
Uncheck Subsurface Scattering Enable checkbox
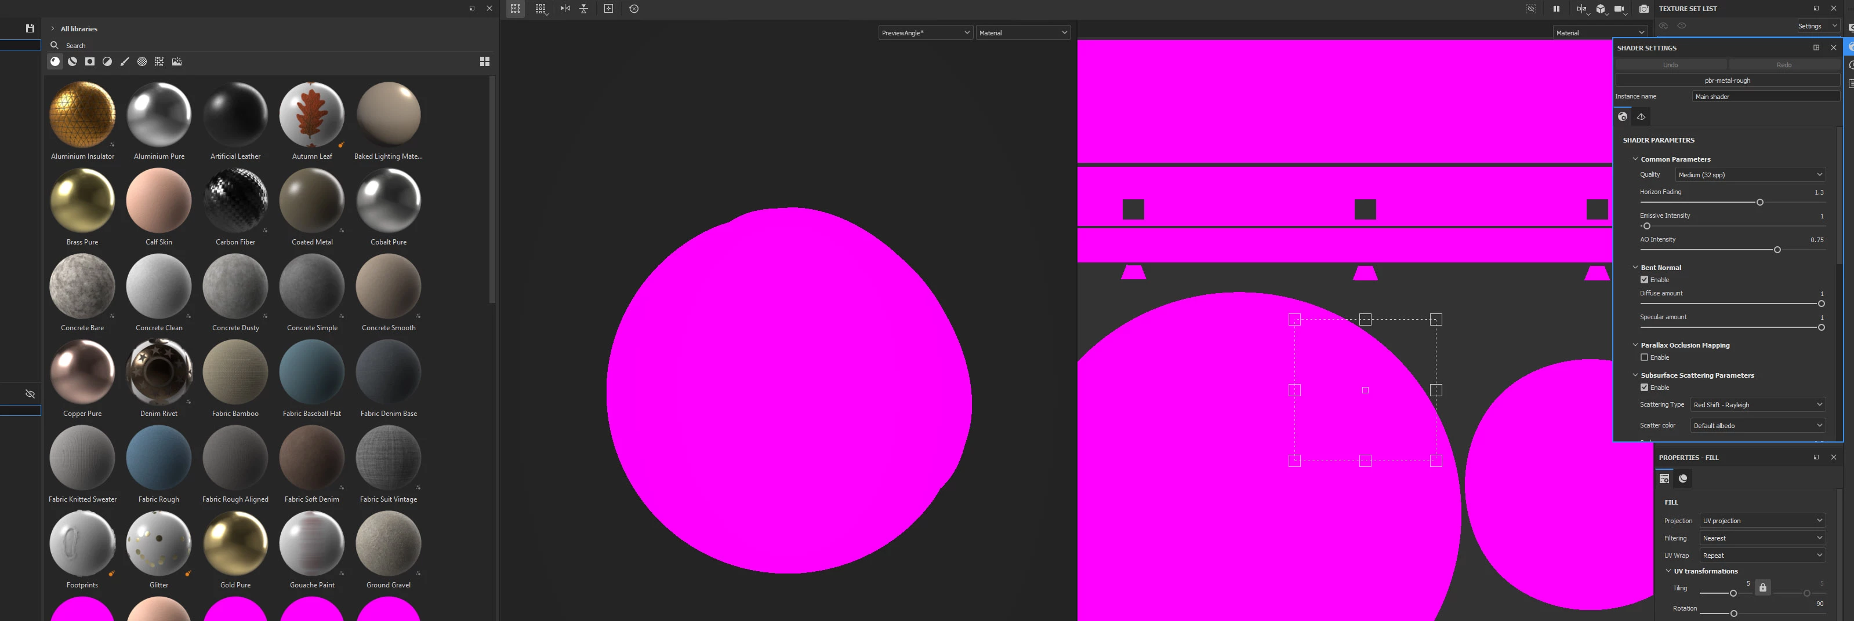(1644, 388)
